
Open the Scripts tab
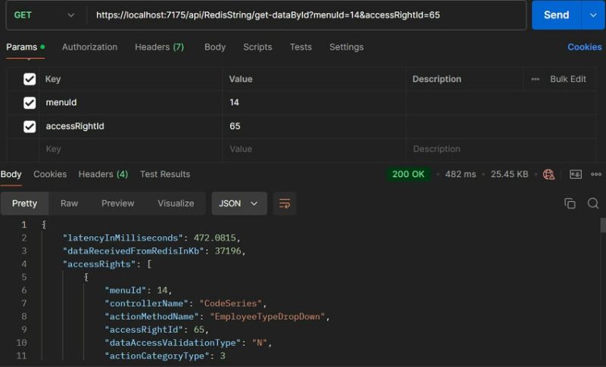click(258, 47)
